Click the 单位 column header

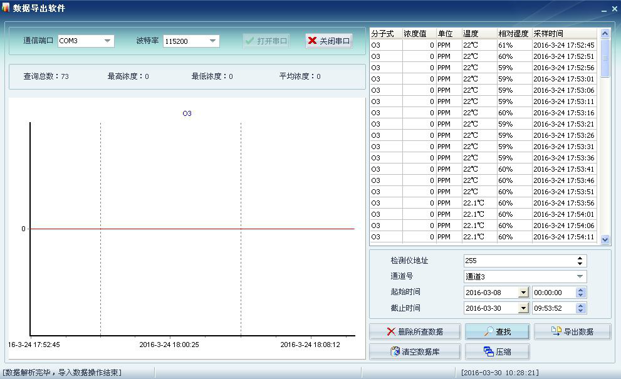click(449, 34)
